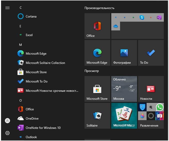The width and height of the screenshot is (169, 141).
Task: Rename the Просмотр group header
Action: [x=92, y=71]
